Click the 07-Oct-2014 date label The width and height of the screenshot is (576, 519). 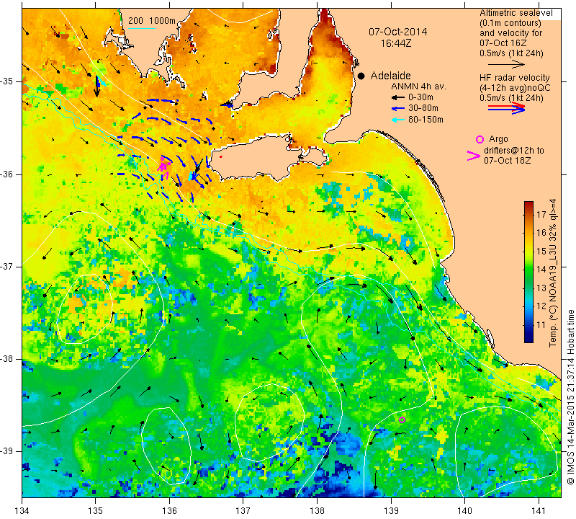pyautogui.click(x=398, y=32)
